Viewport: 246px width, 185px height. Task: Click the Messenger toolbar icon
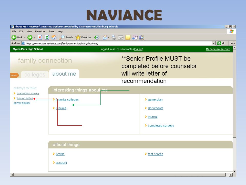135,37
